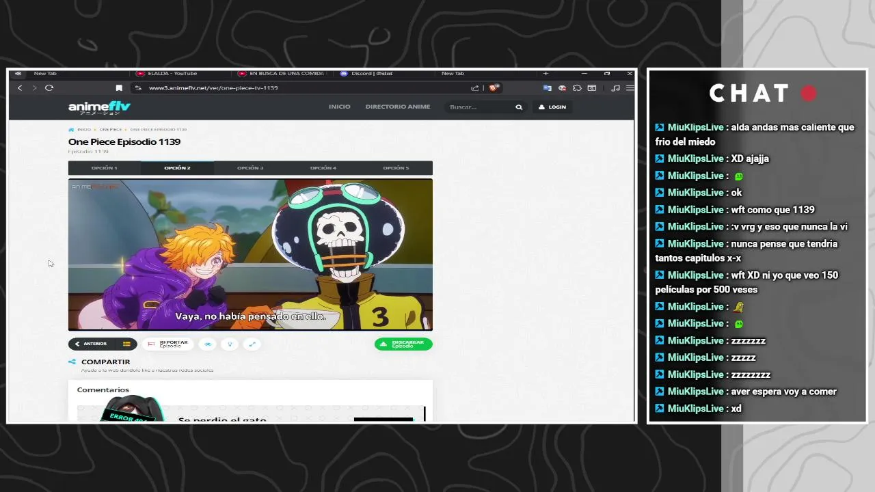Select video source Opción 2
875x492 pixels.
pyautogui.click(x=177, y=168)
